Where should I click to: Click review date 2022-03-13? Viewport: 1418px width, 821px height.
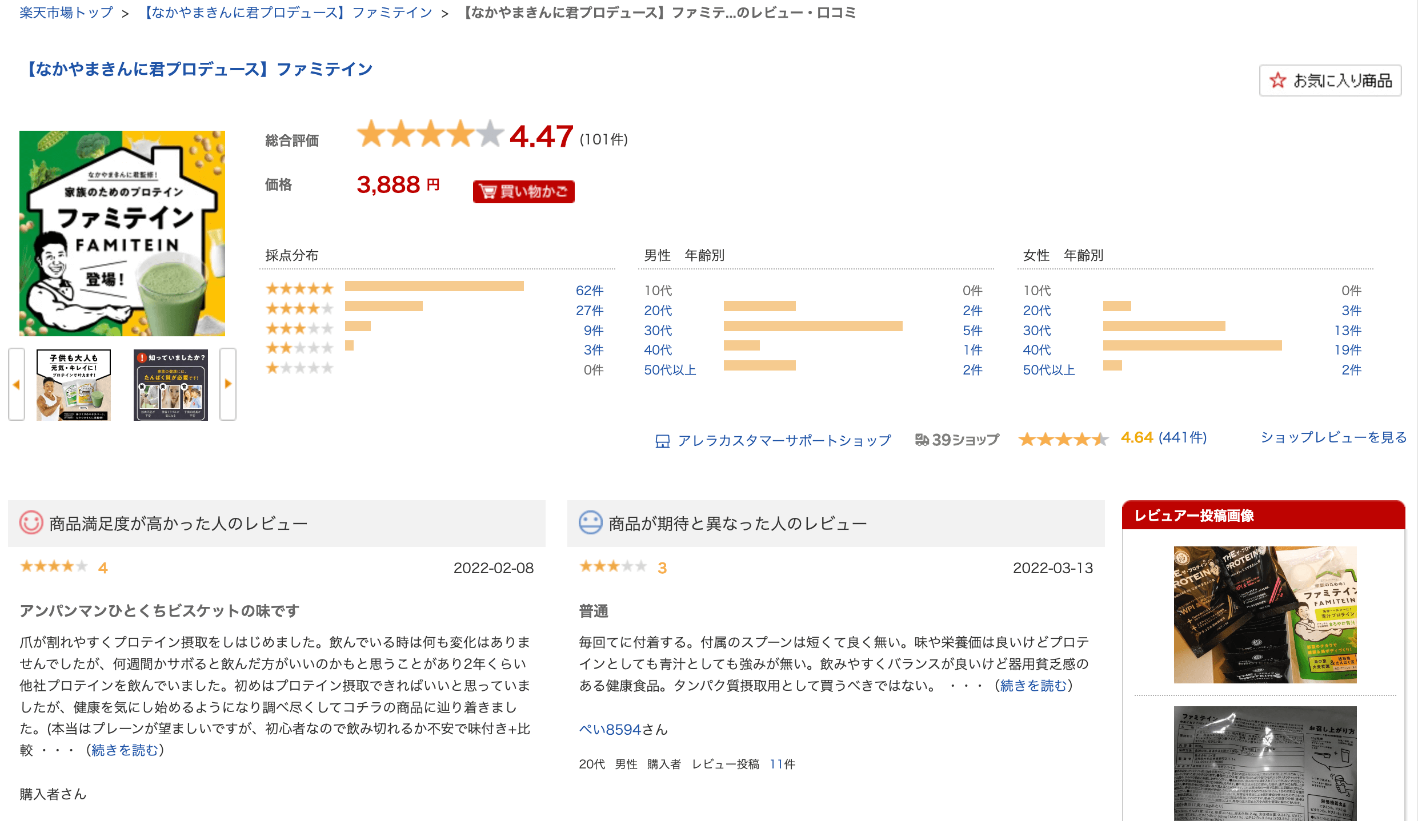point(1053,568)
